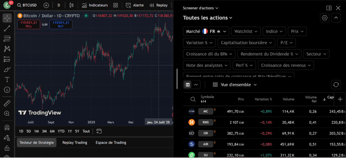The image size is (346, 158).
Task: Open the forecasting and measurement tools
Action: pyautogui.click(x=7, y=59)
